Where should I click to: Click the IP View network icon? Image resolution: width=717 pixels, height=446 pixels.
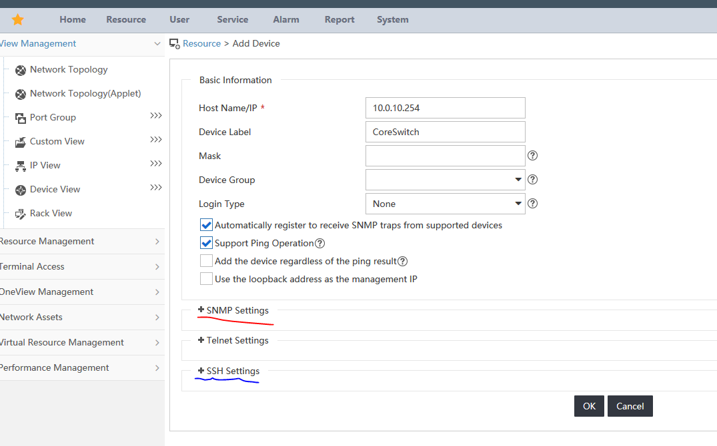(21, 166)
